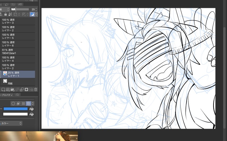
Task: Click the '51 % 通常' text
Action: 8,50
